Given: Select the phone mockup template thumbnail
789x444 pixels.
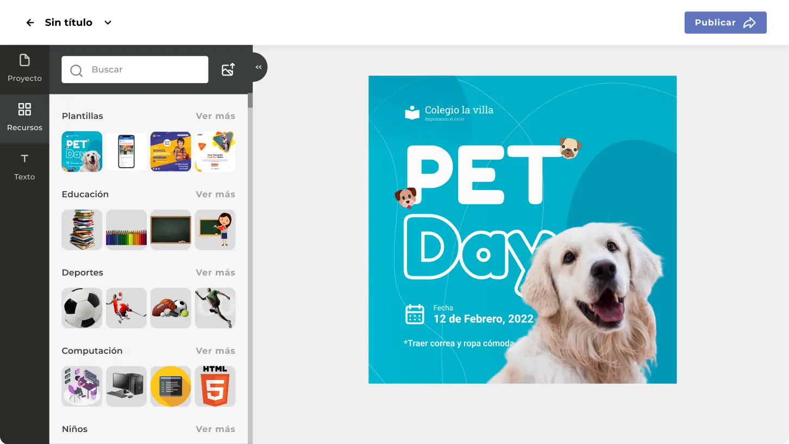Looking at the screenshot, I should 126,151.
